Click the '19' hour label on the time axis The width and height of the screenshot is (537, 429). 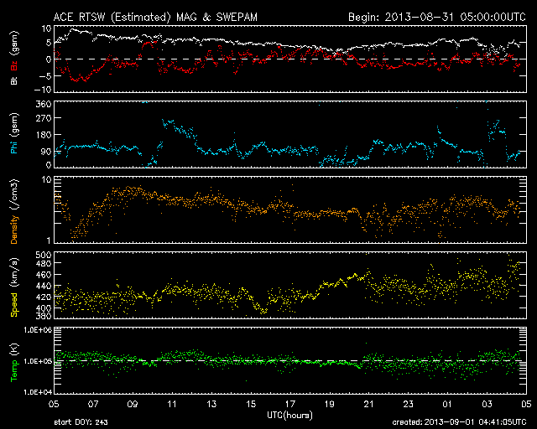(330, 404)
